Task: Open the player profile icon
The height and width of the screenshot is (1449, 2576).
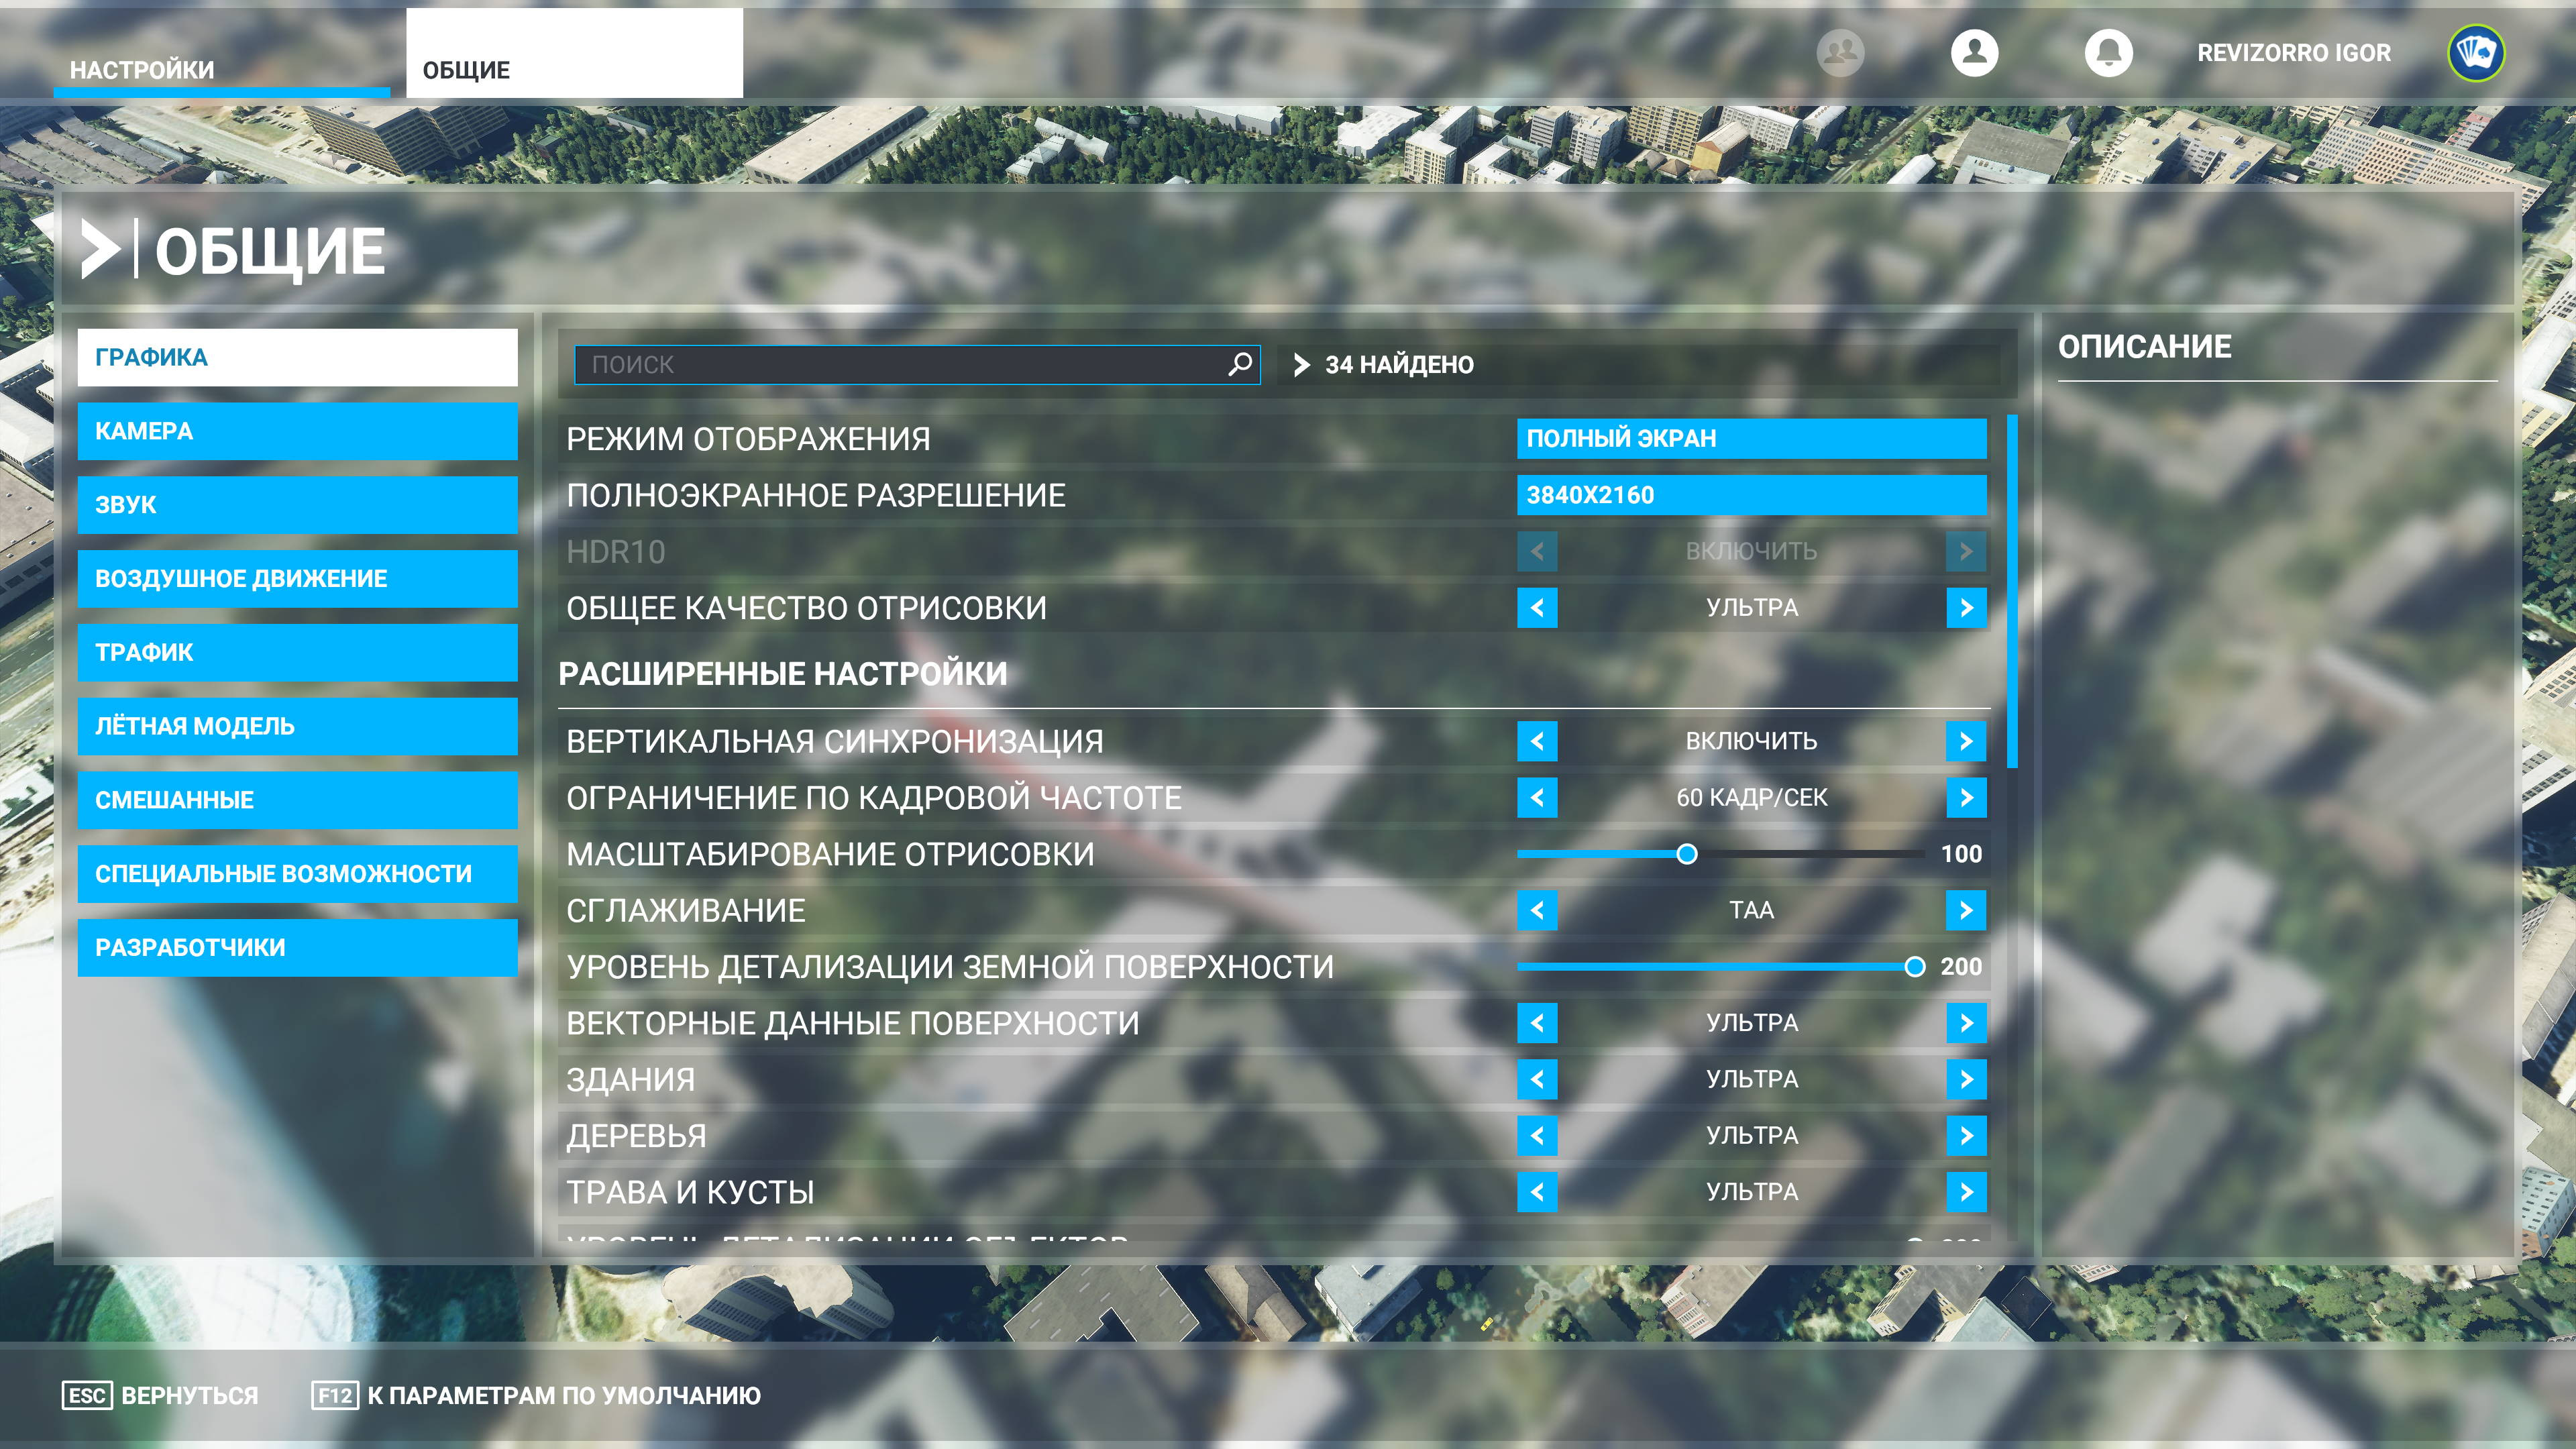Action: click(x=1974, y=52)
